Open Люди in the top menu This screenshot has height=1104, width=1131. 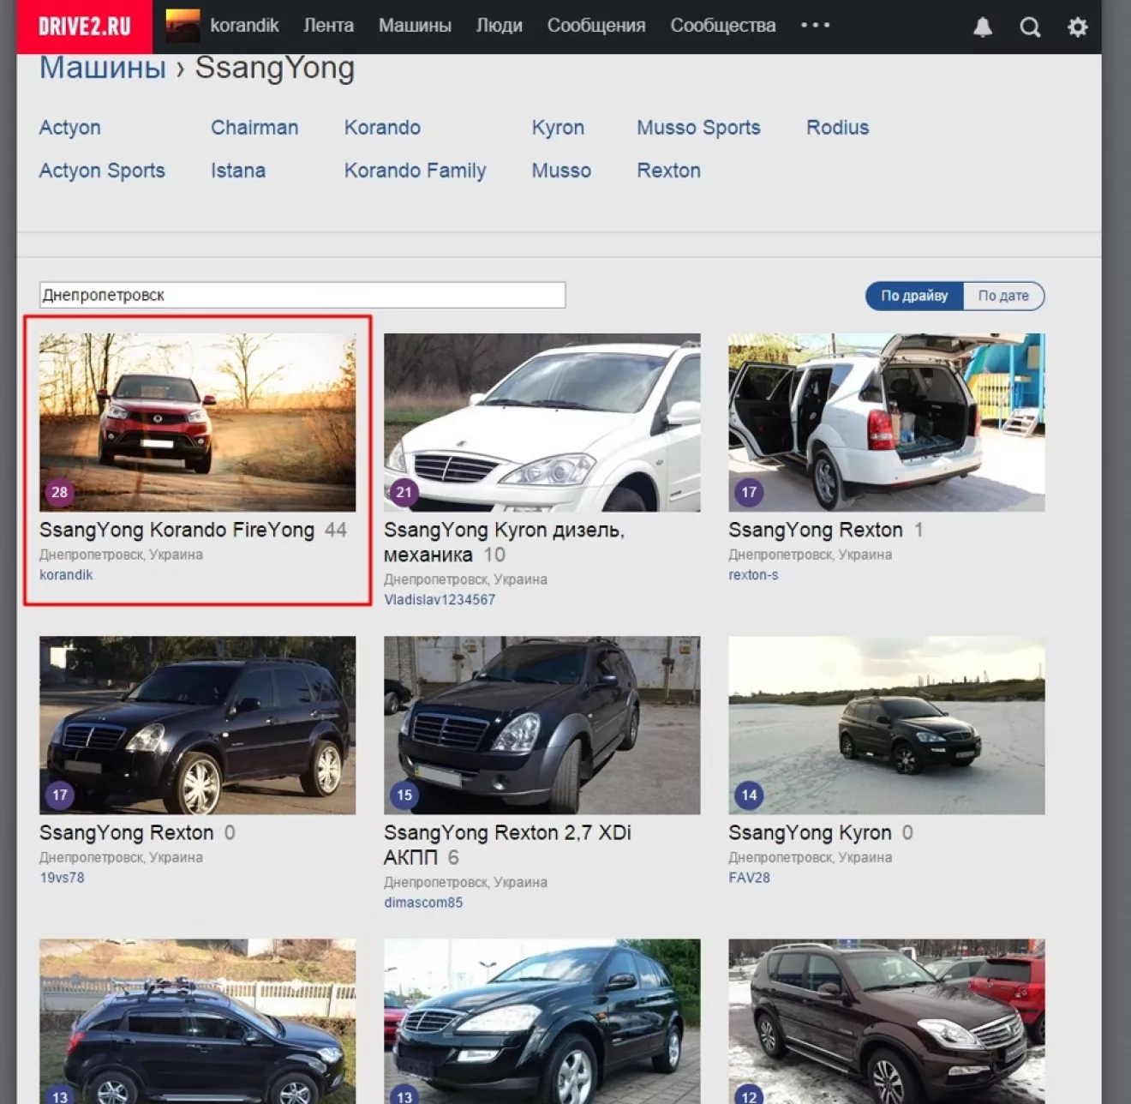click(x=499, y=26)
